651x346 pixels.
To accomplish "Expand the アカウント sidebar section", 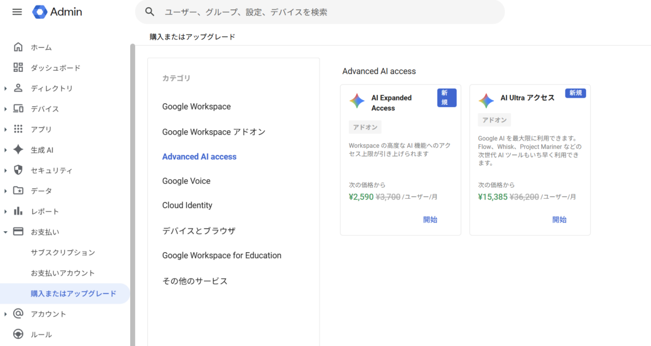I will point(5,314).
